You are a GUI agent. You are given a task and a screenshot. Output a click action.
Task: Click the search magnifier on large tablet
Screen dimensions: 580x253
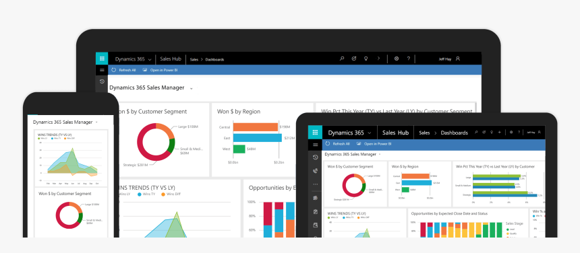pyautogui.click(x=342, y=59)
